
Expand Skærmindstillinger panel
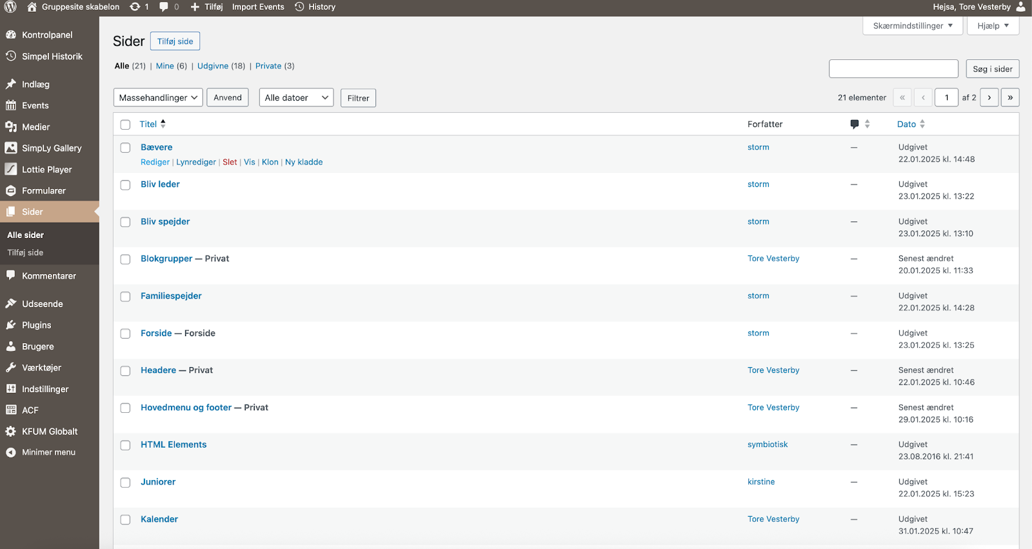pyautogui.click(x=912, y=26)
